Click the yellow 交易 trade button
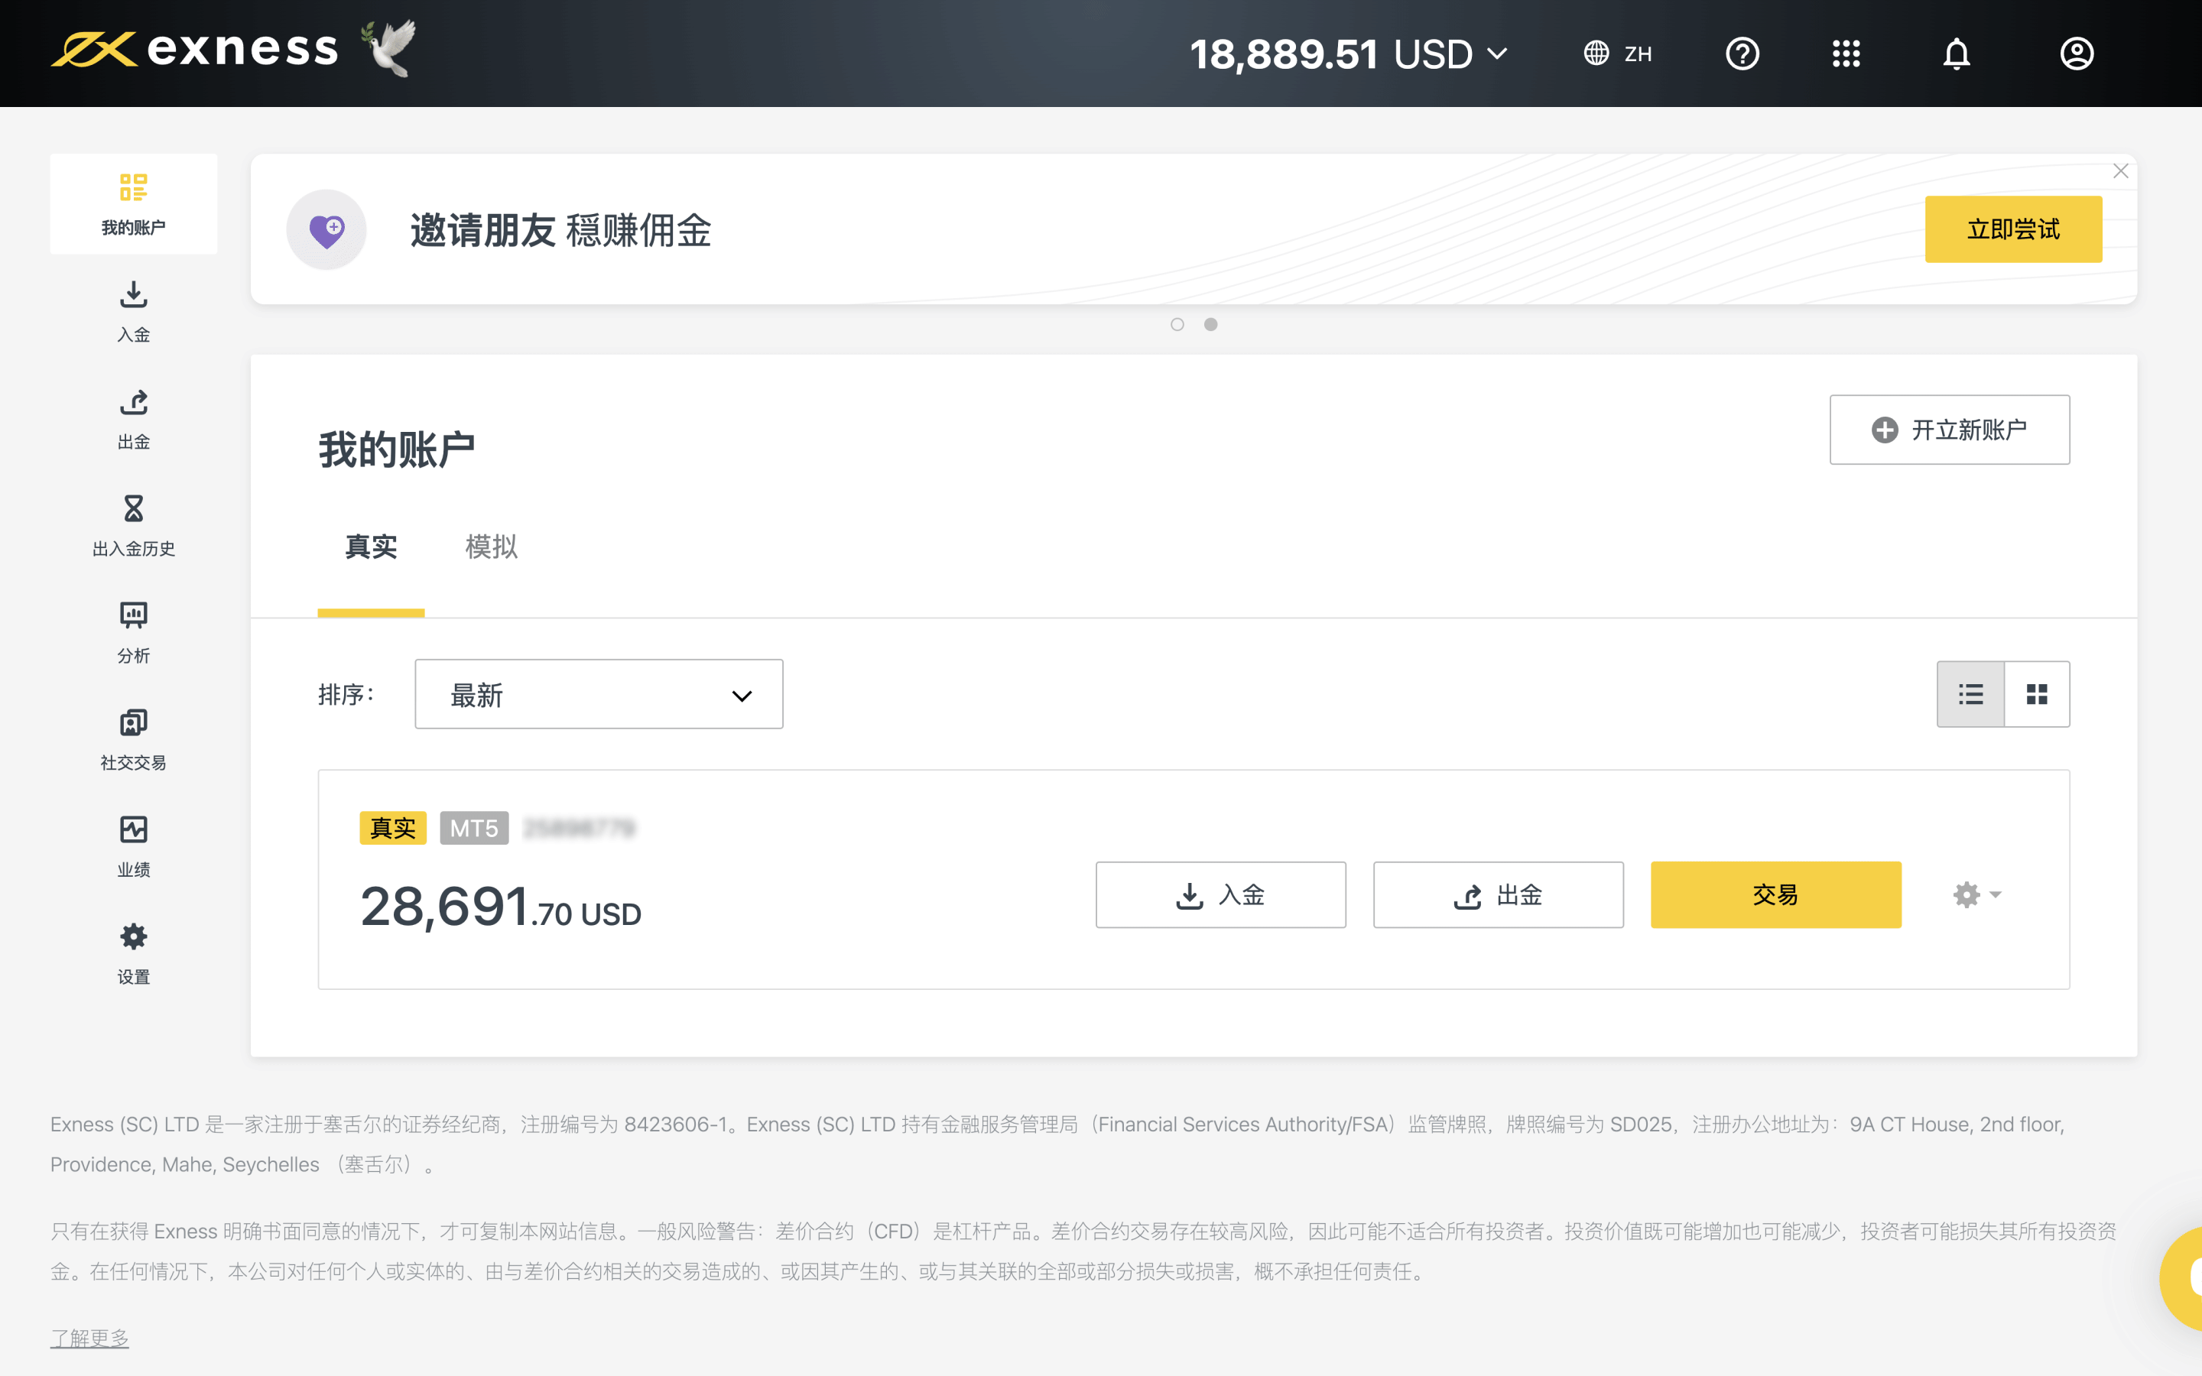 [x=1775, y=894]
